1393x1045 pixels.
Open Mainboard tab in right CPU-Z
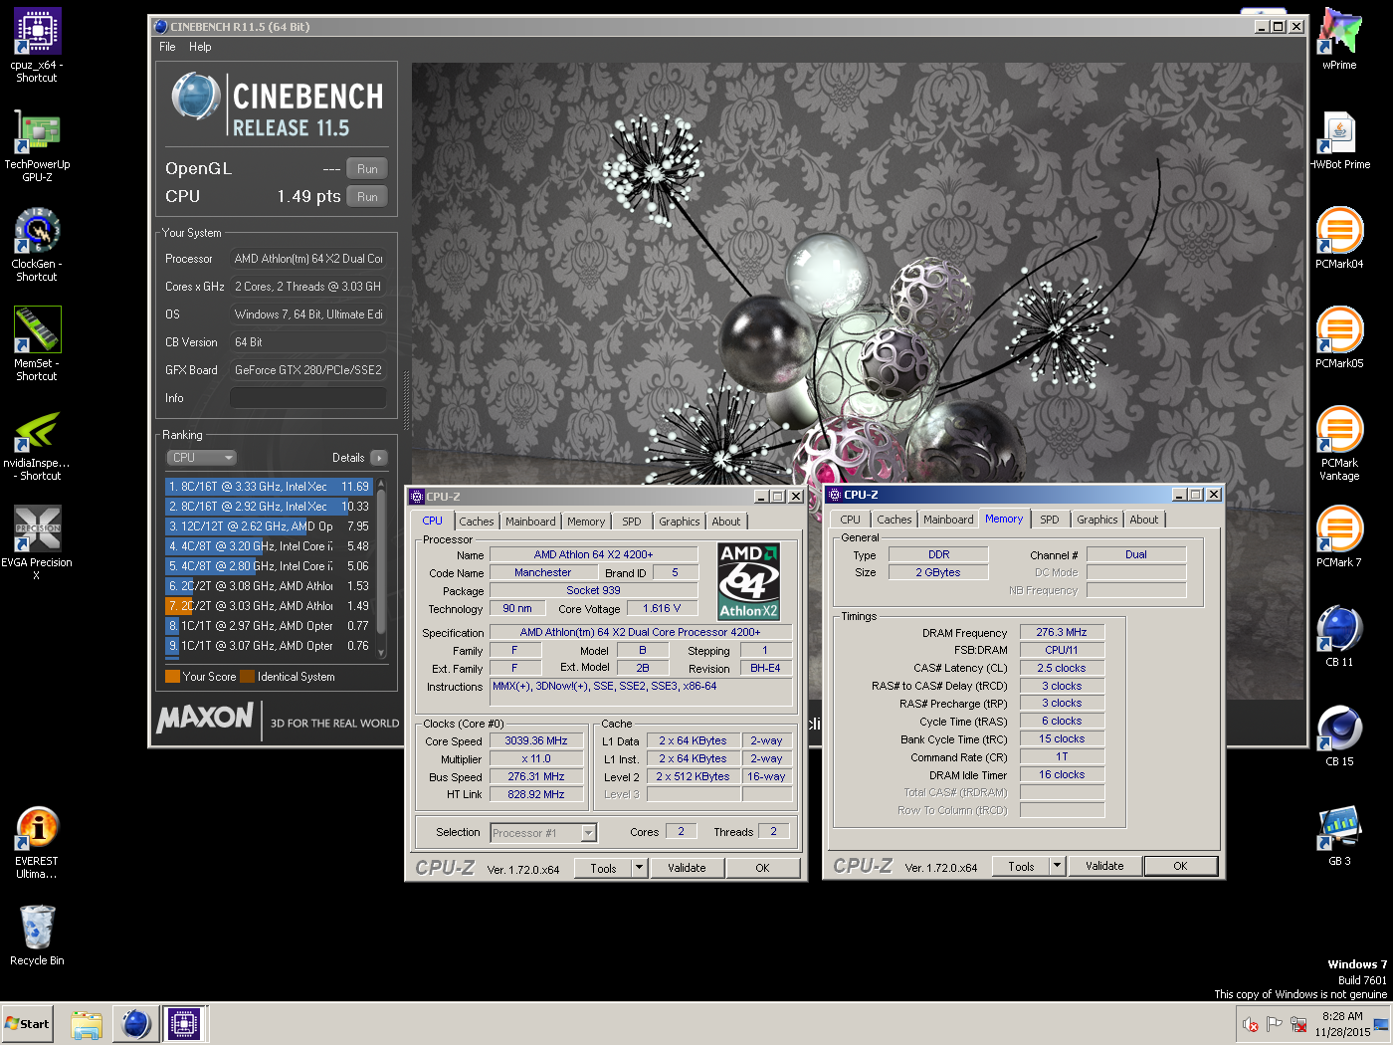coord(948,520)
